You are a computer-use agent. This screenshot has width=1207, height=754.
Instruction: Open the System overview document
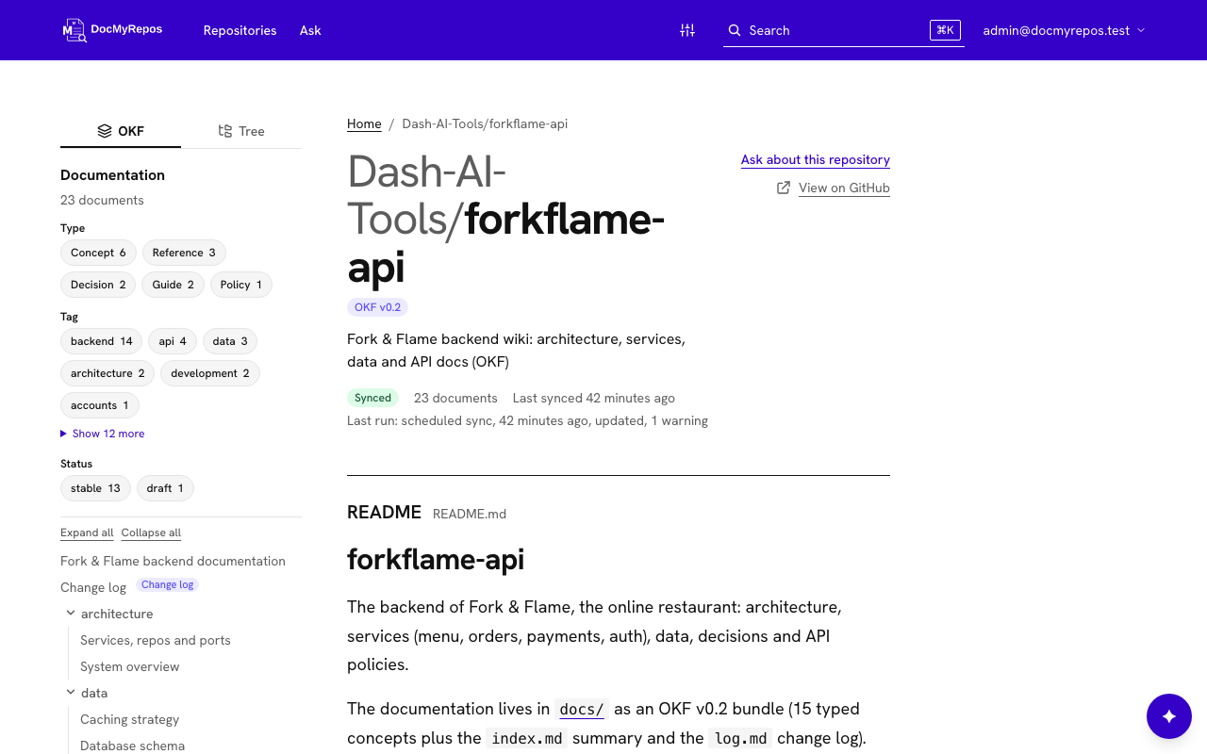(x=130, y=666)
